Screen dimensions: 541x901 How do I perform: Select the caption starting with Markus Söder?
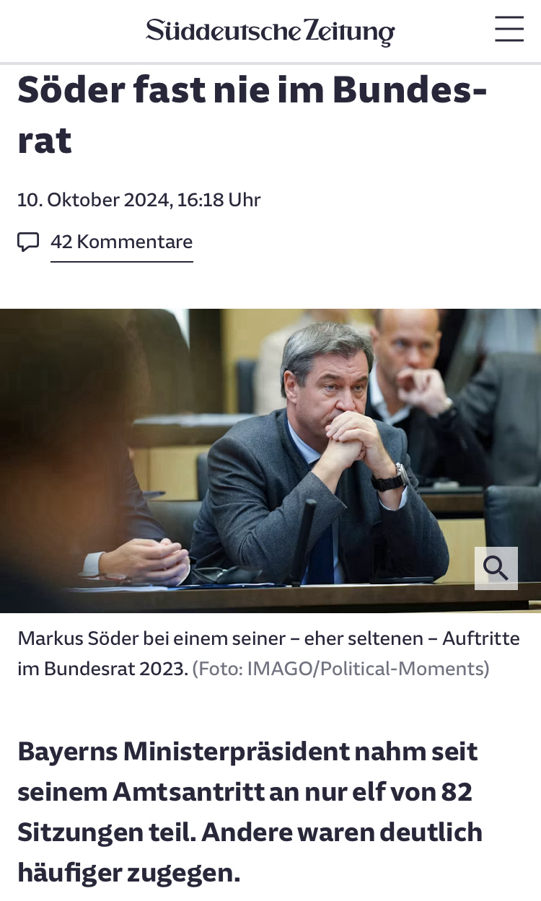[268, 653]
